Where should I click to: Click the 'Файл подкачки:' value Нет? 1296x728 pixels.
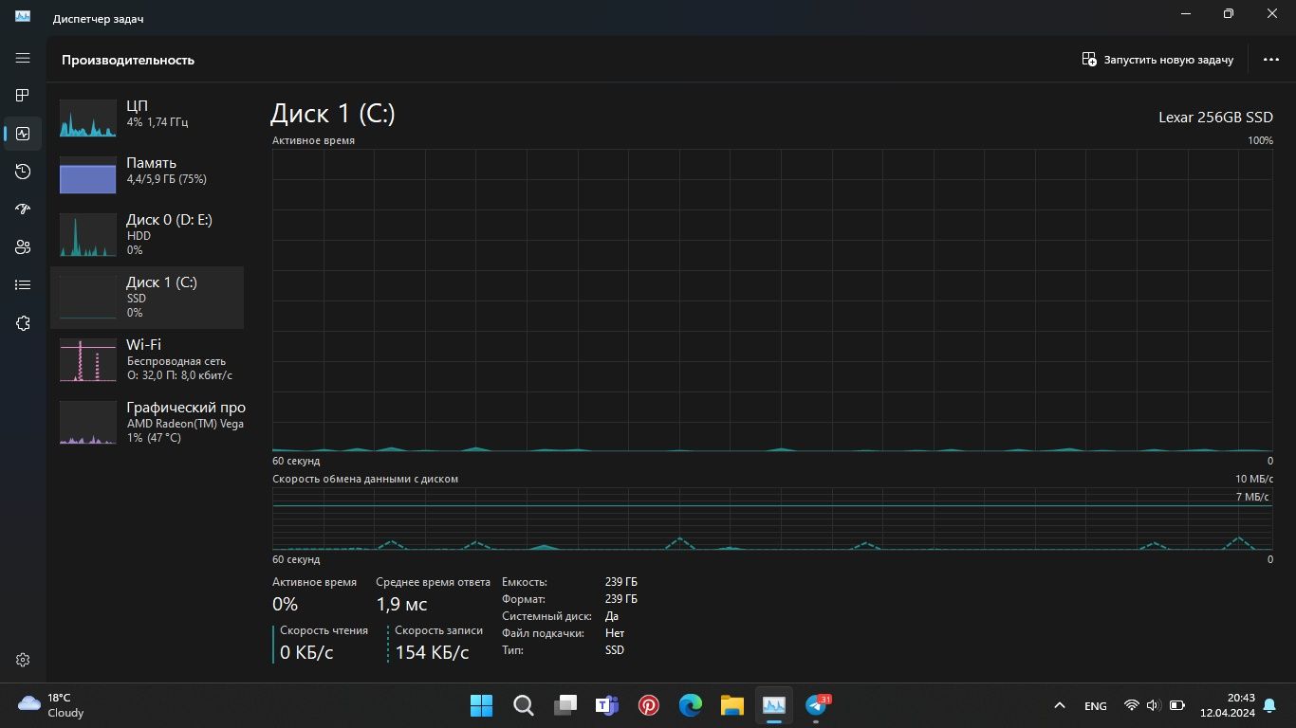click(x=615, y=633)
